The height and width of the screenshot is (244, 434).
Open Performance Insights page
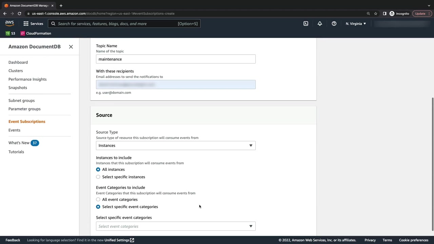pyautogui.click(x=27, y=79)
